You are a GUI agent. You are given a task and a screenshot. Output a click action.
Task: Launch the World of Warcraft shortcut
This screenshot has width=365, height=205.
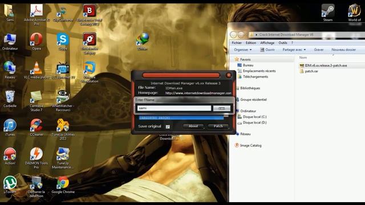[354, 13]
